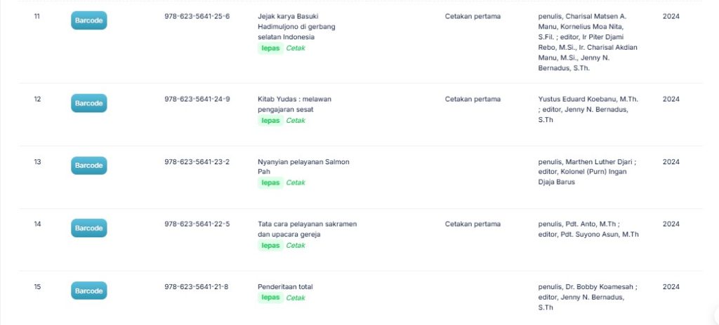Click ISBN 978-623-5641-25-6
The height and width of the screenshot is (325, 719).
[x=197, y=16]
